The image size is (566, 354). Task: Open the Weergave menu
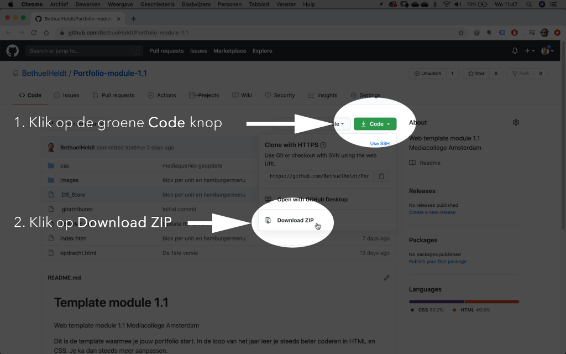pos(120,4)
